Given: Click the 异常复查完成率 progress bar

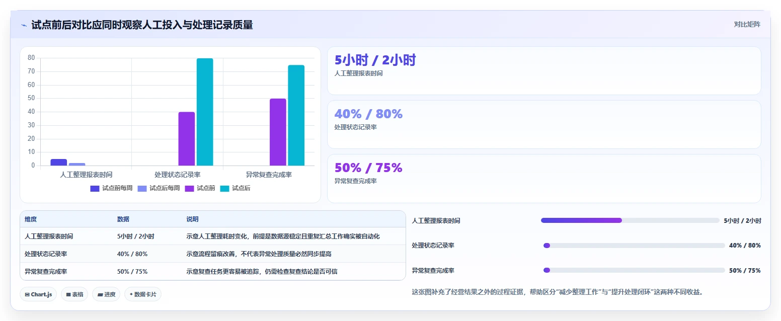Looking at the screenshot, I should 634,270.
